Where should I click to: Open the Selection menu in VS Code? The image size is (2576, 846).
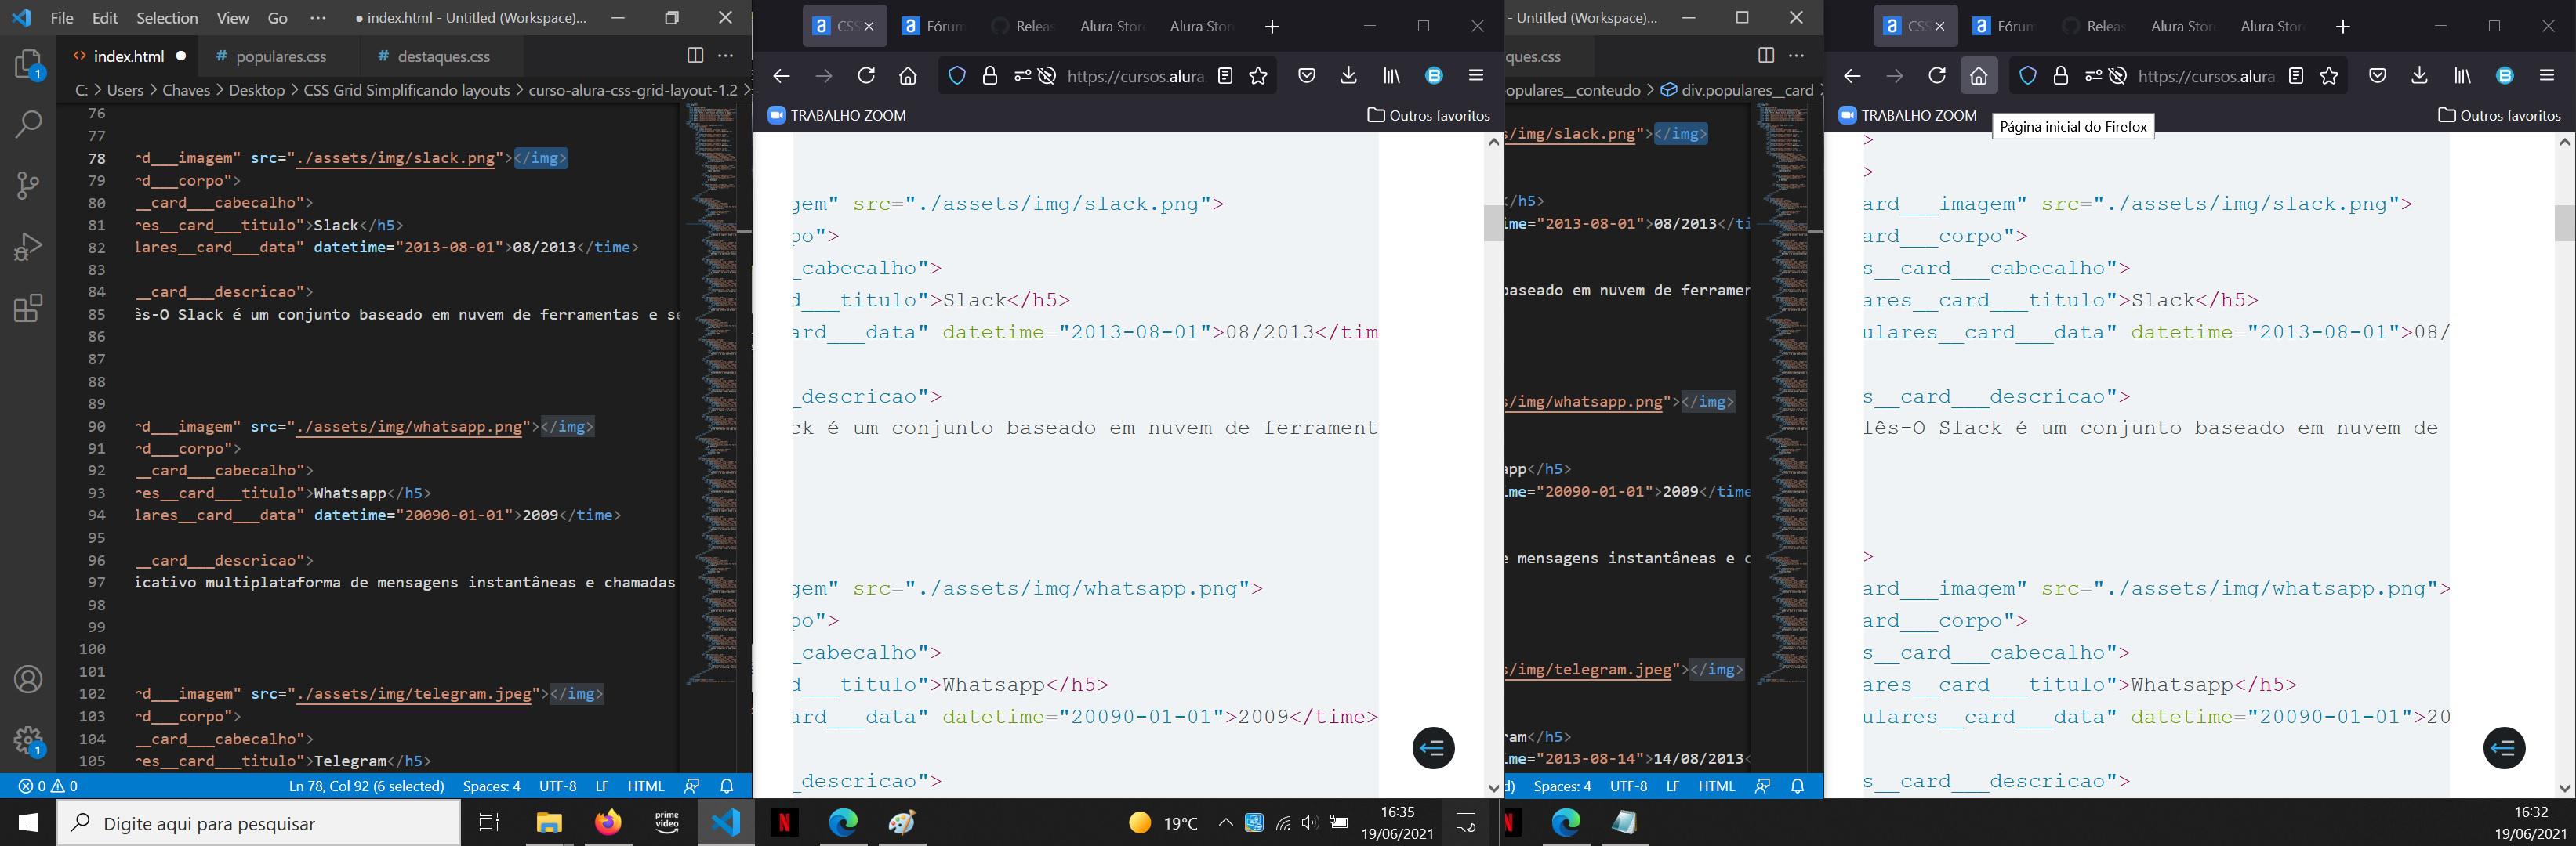pos(166,18)
